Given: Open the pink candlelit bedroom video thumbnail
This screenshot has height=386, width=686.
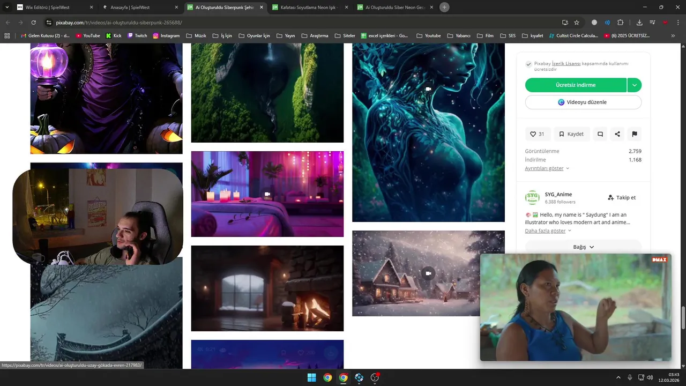Looking at the screenshot, I should point(267,194).
